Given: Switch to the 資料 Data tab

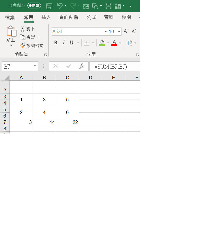Looking at the screenshot, I should pyautogui.click(x=109, y=17).
